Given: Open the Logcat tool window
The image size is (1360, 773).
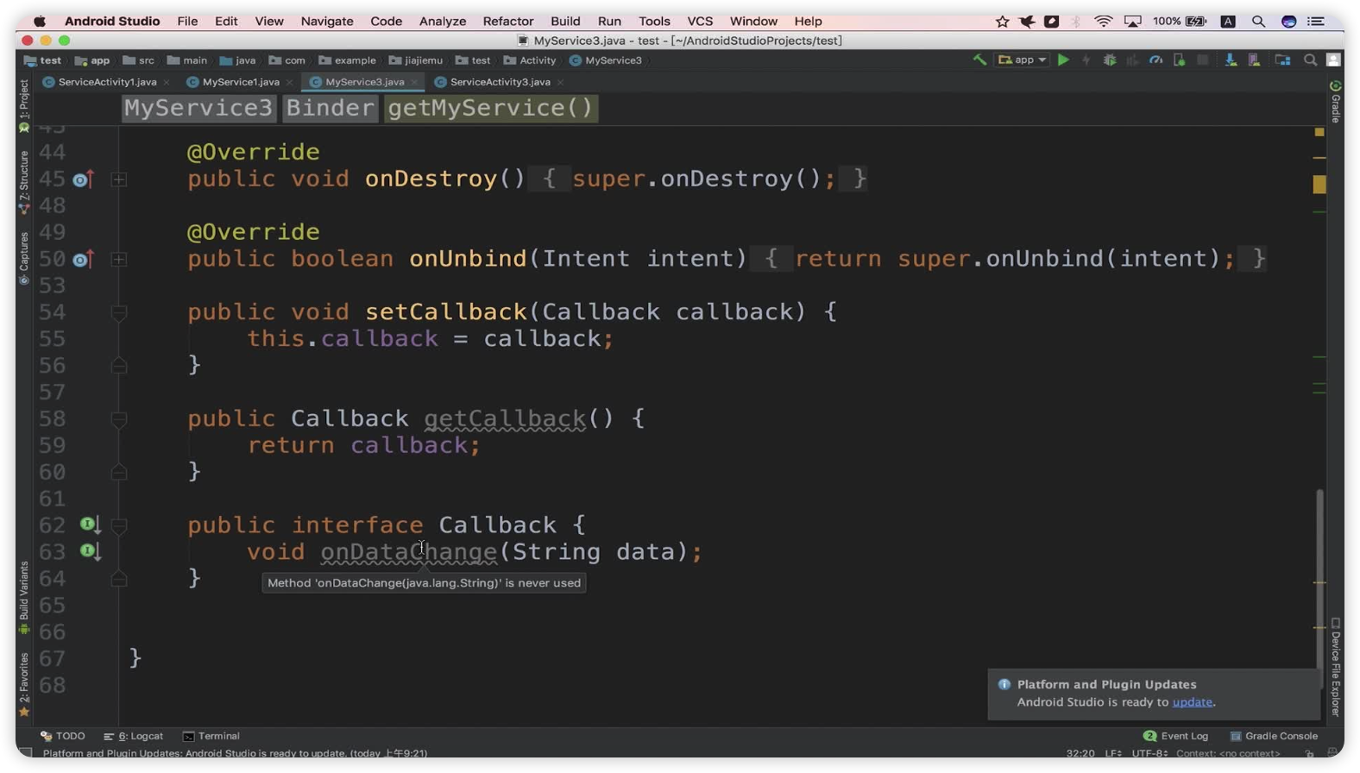Looking at the screenshot, I should pos(133,736).
